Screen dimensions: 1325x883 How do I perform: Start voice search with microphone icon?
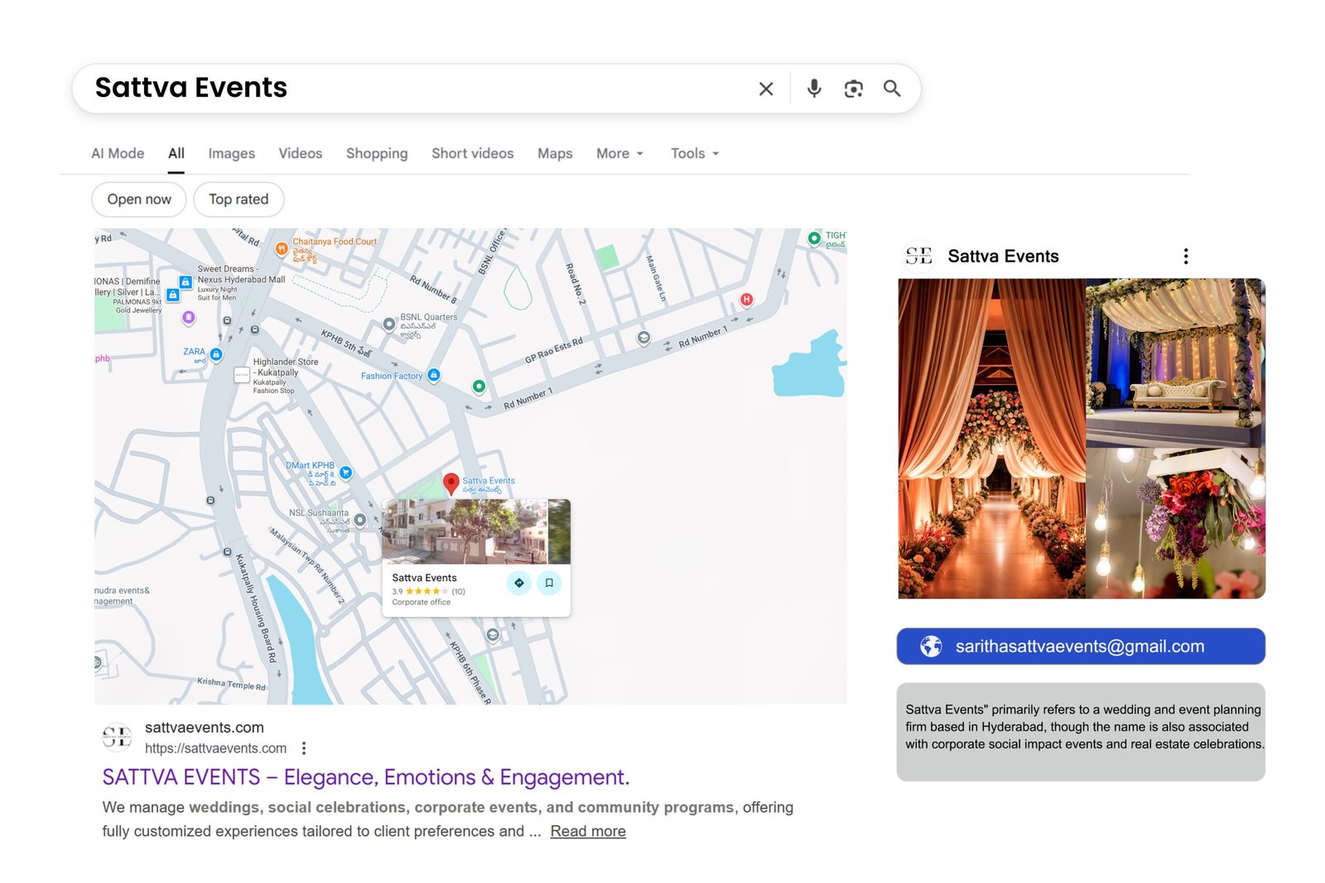point(814,89)
